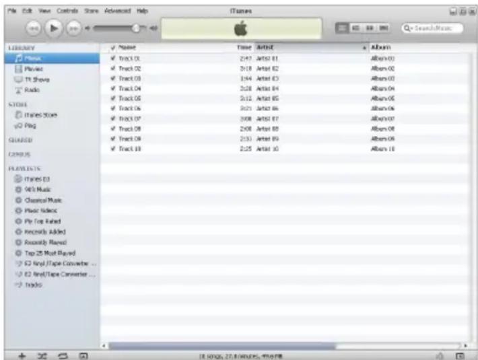Image resolution: width=478 pixels, height=360 pixels.
Task: Open the Edit menu
Action: tap(27, 11)
